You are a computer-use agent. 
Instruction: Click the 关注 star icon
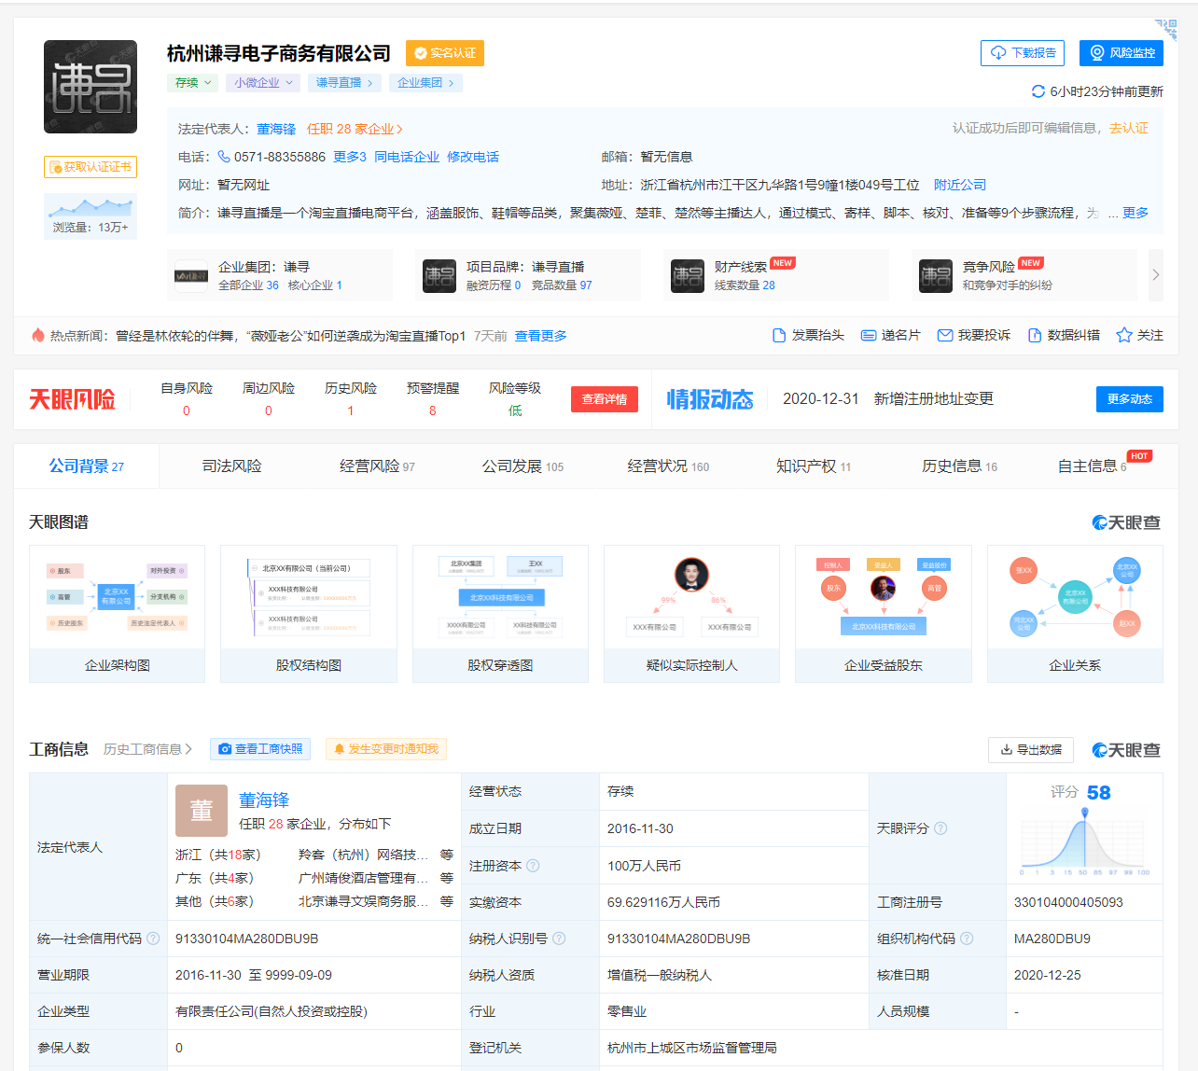(1124, 335)
